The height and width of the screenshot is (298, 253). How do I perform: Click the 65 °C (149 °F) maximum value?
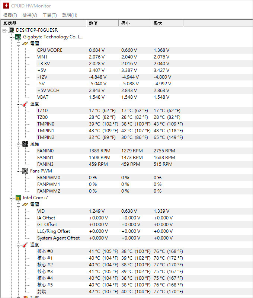point(168,137)
